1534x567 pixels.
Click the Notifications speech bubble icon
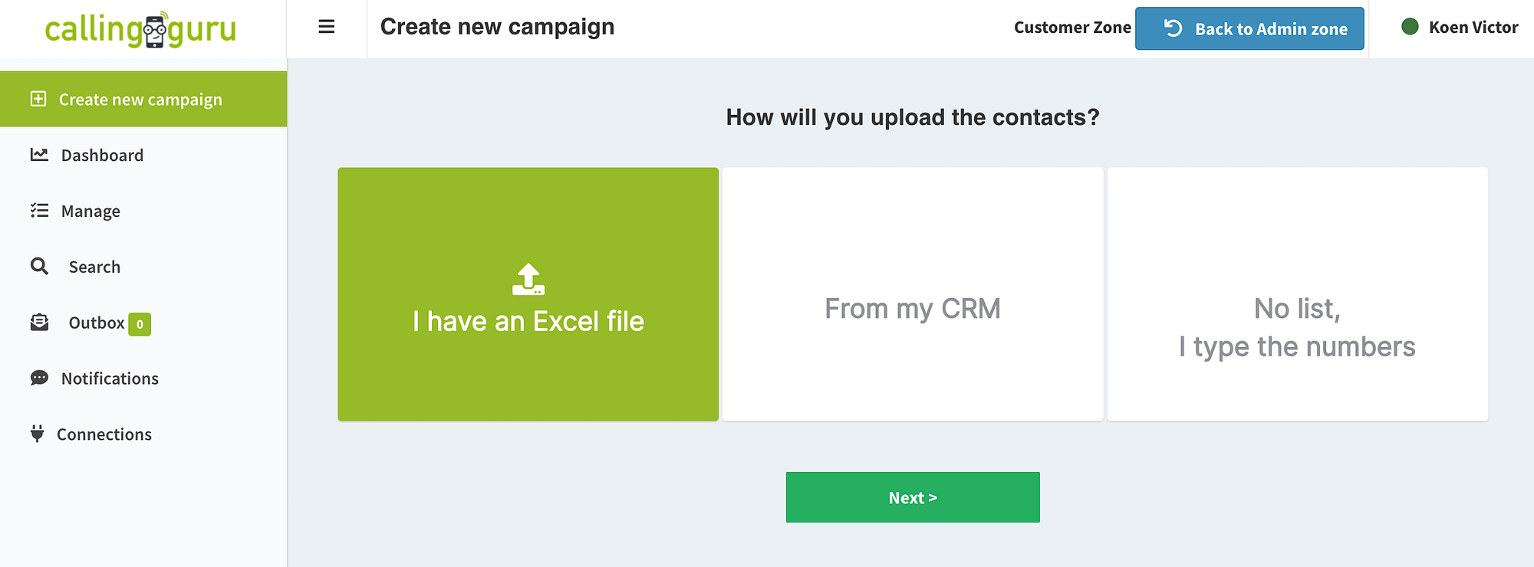39,379
